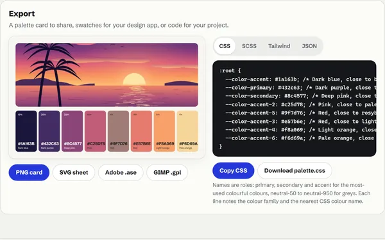Pick the #F8A069 light orange swatch
The width and height of the screenshot is (385, 240).
[x=164, y=131]
